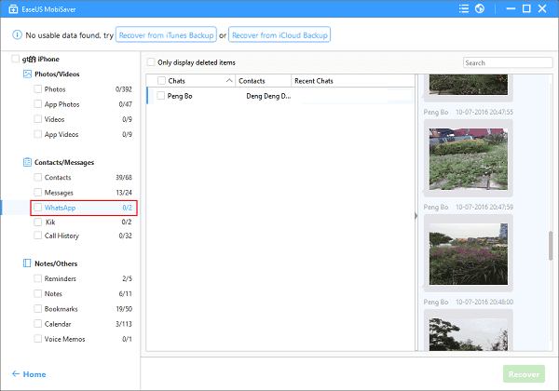The height and width of the screenshot is (391, 559).
Task: Enable Only display deleted items
Action: click(x=151, y=62)
